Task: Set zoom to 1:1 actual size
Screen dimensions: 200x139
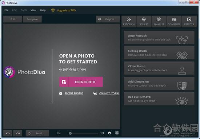Action: 102,133
